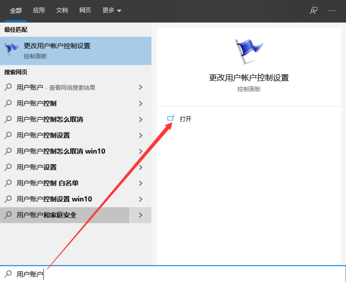
Task: Open the three-dot options menu
Action: [332, 10]
